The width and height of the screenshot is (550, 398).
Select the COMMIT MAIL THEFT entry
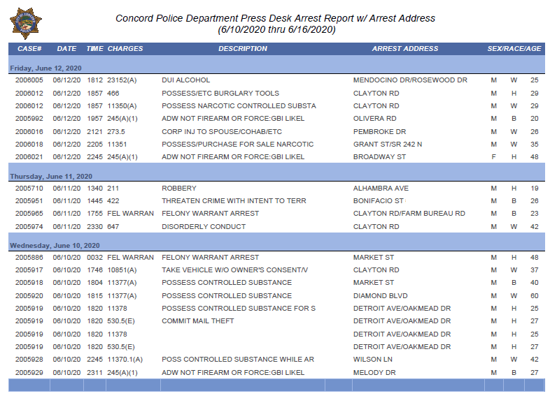198,321
